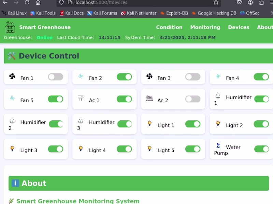The height and width of the screenshot is (204, 273).
Task: Click the Light 2 bulb icon
Action: coord(218,123)
